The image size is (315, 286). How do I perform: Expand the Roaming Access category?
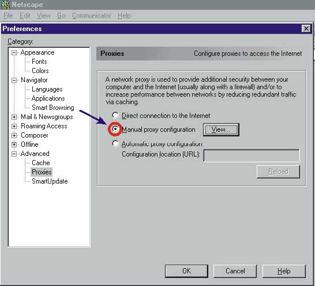point(14,126)
